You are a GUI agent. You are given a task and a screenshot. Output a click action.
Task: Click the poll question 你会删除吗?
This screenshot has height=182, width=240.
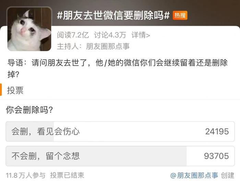point(29,110)
